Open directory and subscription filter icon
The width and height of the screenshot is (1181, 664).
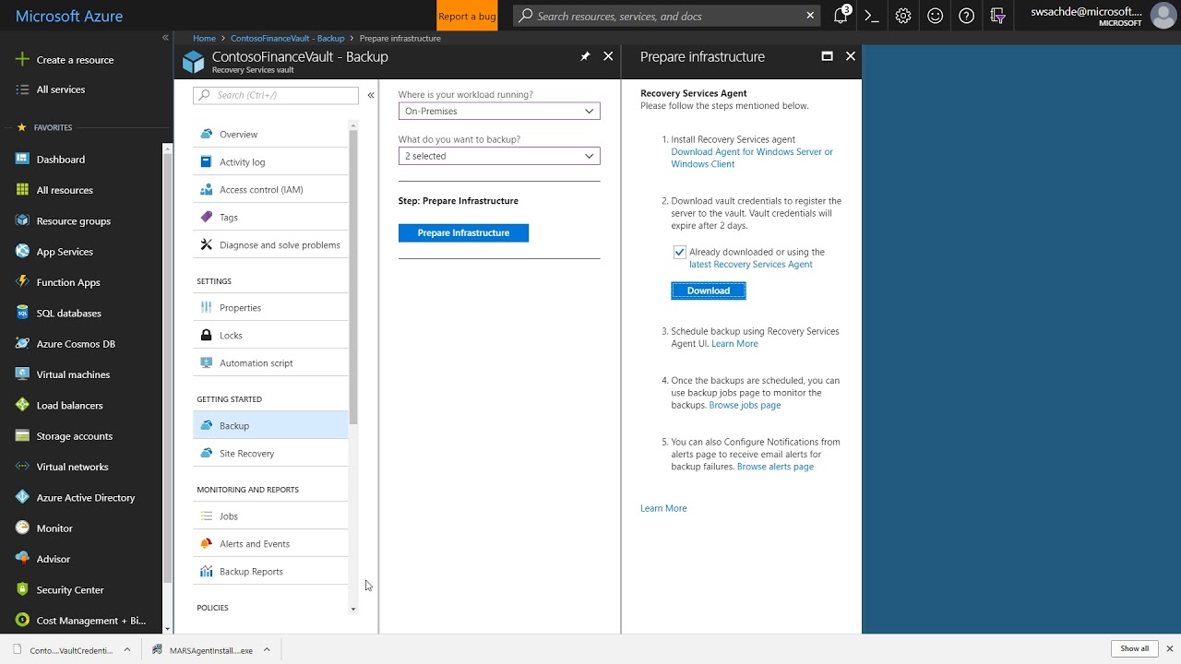(997, 16)
